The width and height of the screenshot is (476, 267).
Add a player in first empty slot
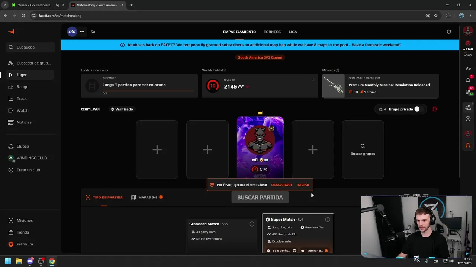(x=157, y=149)
